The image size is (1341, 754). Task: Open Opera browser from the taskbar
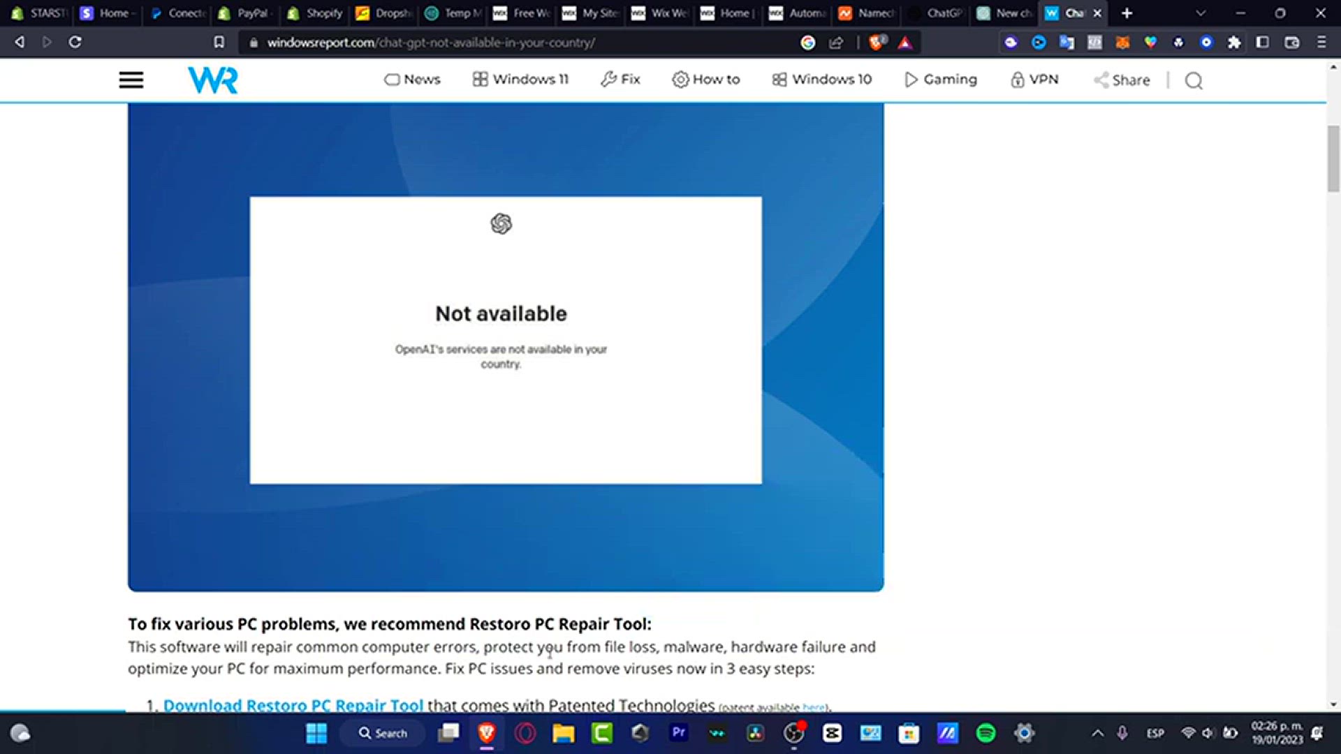coord(525,733)
